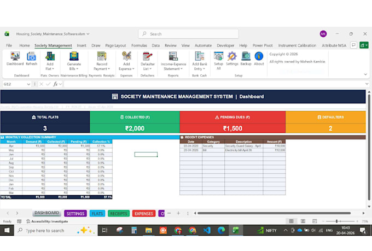Viewport: 372px width, 251px height.
Task: Expand the formula bar
Action: point(367,84)
